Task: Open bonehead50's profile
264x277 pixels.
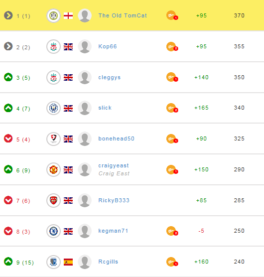Action: 117,138
